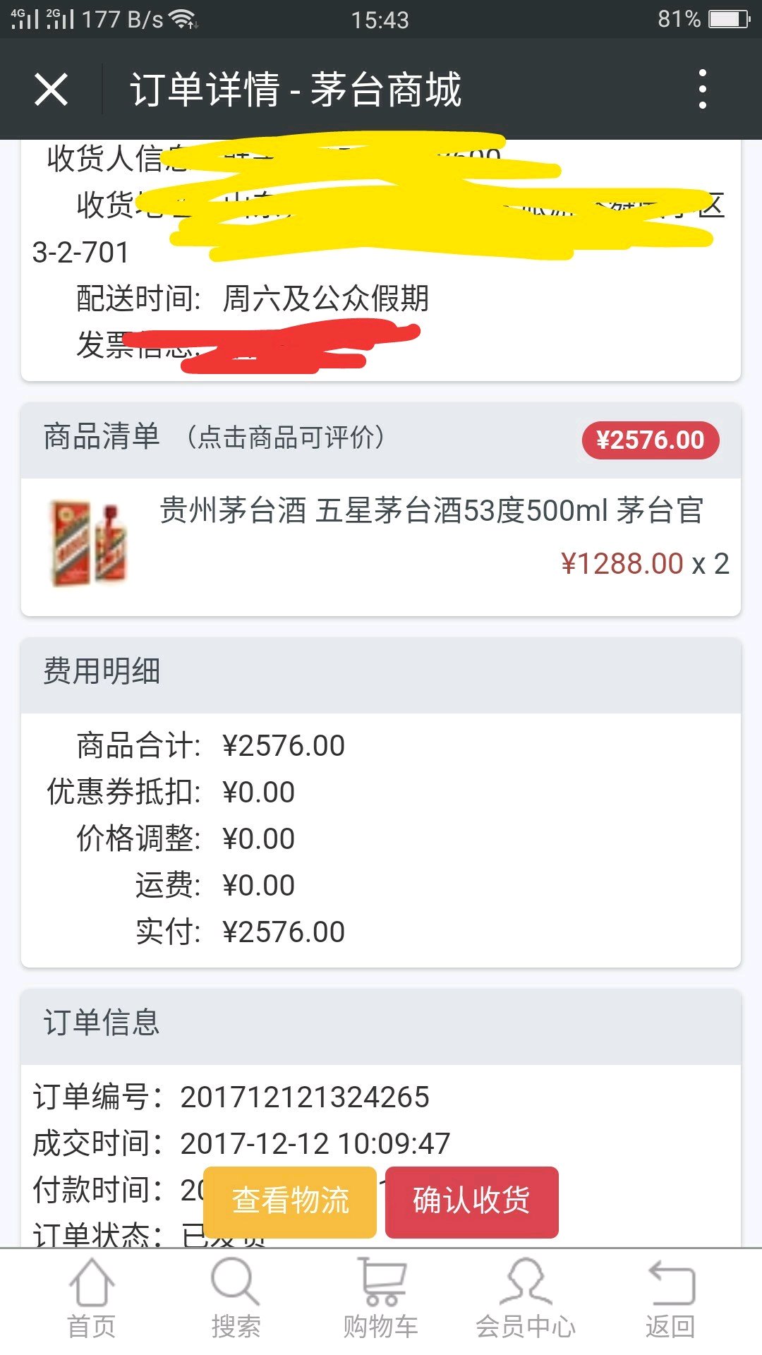Open the Moutai bottle product thumbnail
Viewport: 762px width, 1355px height.
point(90,542)
